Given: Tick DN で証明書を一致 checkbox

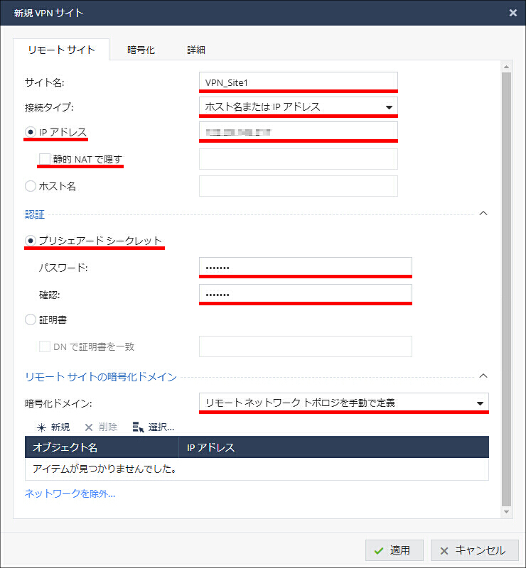Looking at the screenshot, I should click(45, 346).
